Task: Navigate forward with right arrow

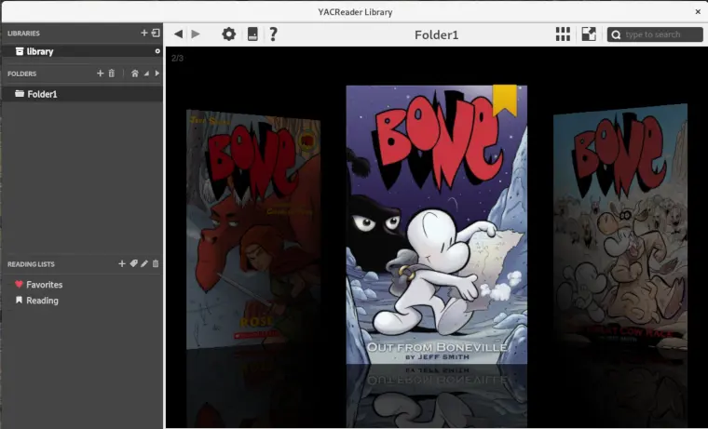Action: [x=196, y=34]
